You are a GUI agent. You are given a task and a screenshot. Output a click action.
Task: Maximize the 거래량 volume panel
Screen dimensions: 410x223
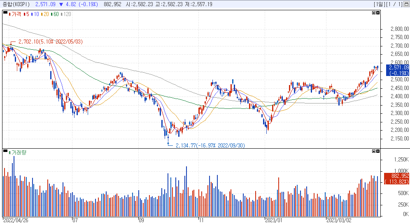click(374, 151)
